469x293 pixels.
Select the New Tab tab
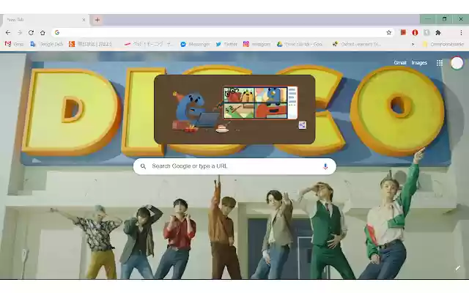click(x=45, y=20)
